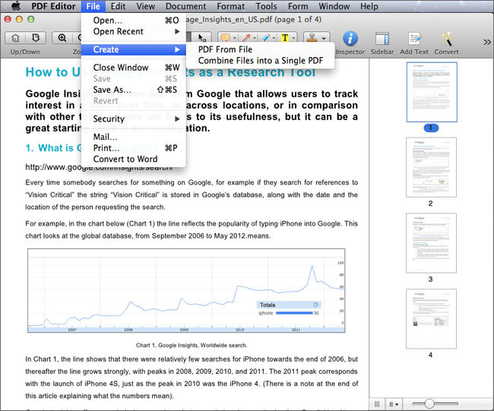Choose Combine Files into a Single PDF
Viewport: 494px width, 411px height.
coord(261,61)
